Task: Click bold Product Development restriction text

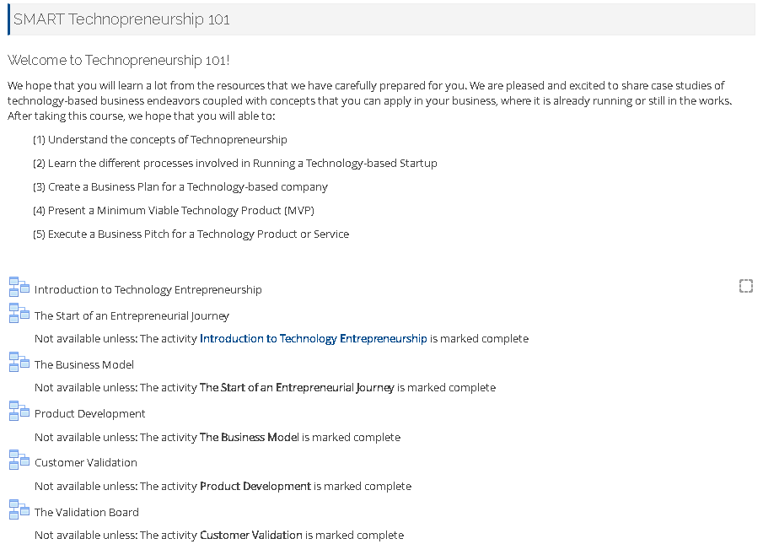Action: click(x=255, y=486)
